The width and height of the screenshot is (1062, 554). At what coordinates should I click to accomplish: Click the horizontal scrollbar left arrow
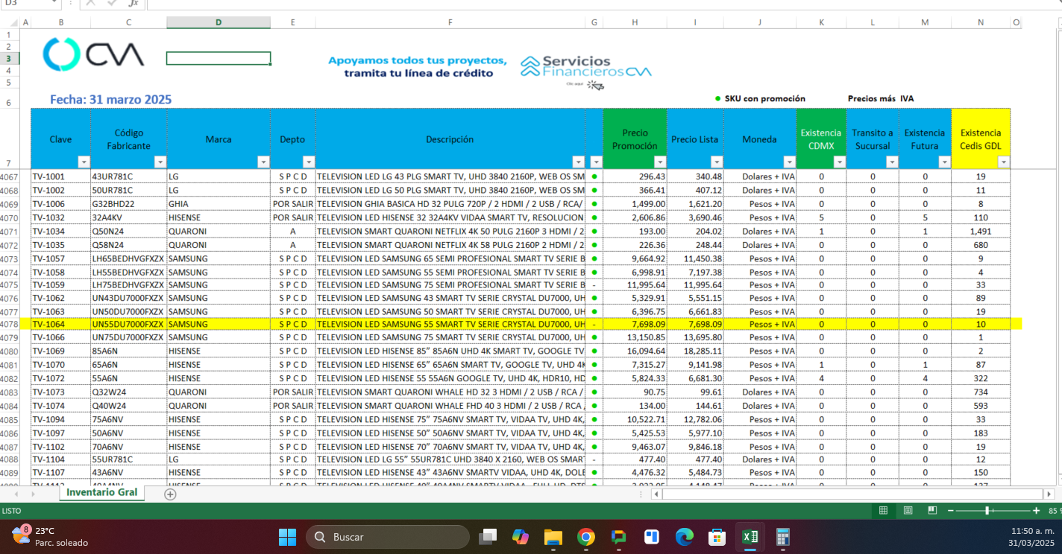coord(656,494)
